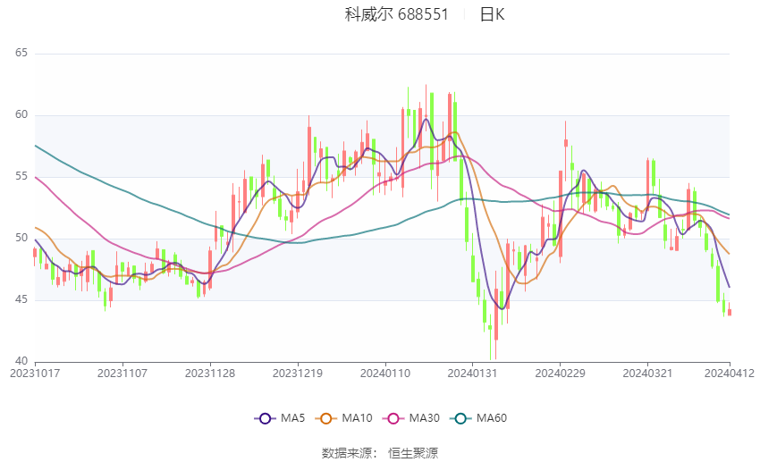Click x-axis date label 20240110
Screen dimensions: 760x462
pyautogui.click(x=385, y=374)
